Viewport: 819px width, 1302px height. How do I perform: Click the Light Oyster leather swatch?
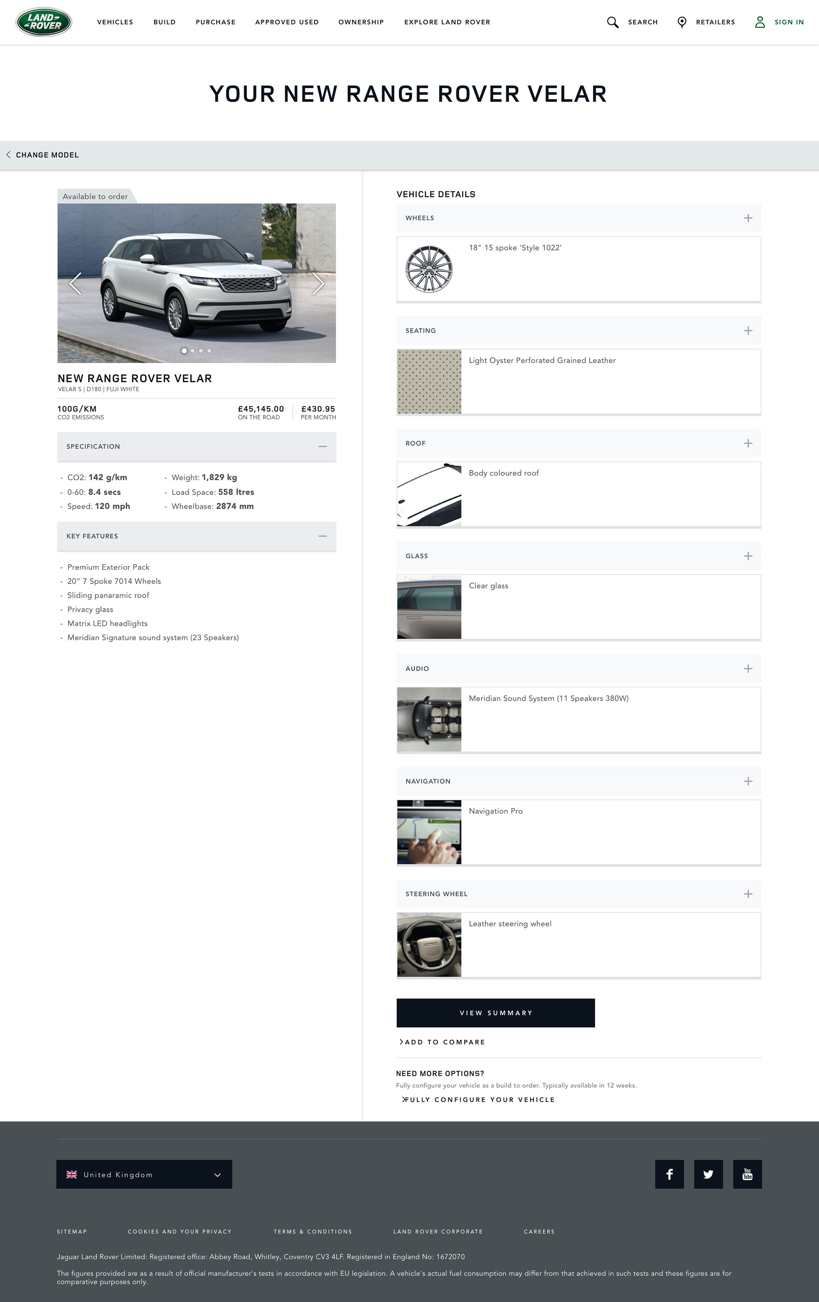pos(429,382)
